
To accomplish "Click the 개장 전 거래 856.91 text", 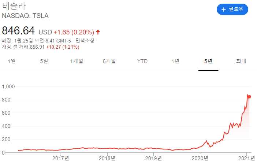I will pyautogui.click(x=23, y=47).
